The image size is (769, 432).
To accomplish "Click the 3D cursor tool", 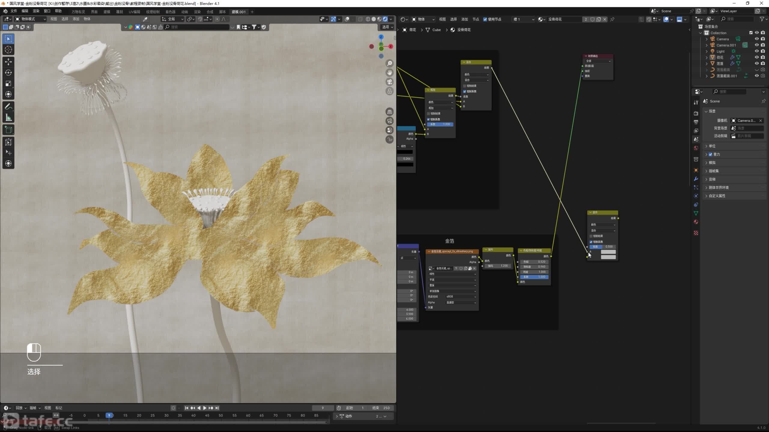I will tap(8, 50).
